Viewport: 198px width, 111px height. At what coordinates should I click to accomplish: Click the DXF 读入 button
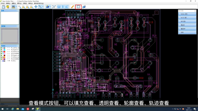[x=187, y=21]
